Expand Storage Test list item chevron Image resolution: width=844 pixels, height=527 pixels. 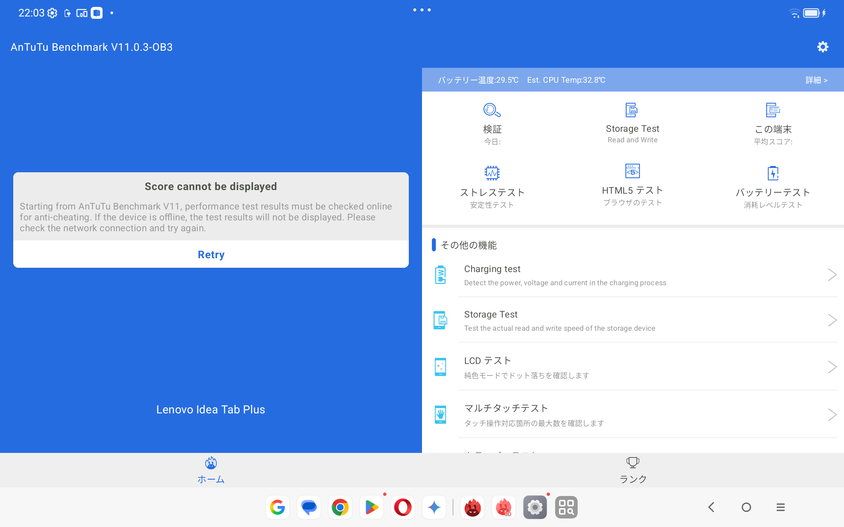[832, 320]
